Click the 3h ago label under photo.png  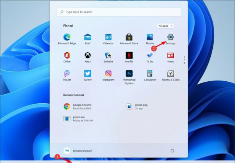pyautogui.click(x=139, y=108)
